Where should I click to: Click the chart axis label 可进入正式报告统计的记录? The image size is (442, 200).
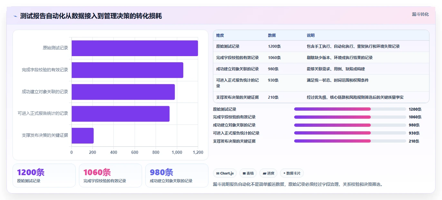point(43,114)
